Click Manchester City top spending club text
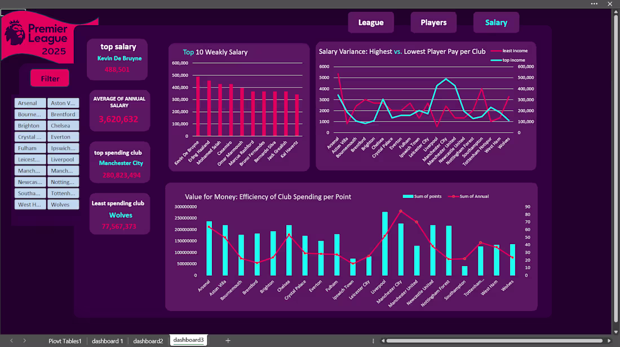 (121, 163)
